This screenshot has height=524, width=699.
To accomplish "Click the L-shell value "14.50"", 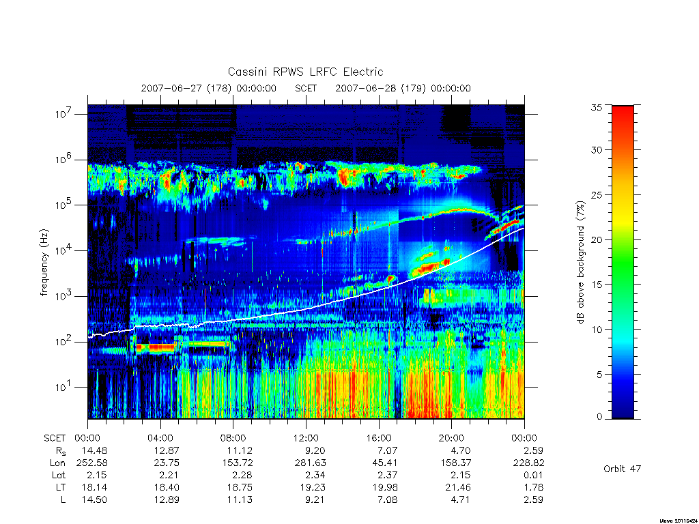I will [94, 500].
